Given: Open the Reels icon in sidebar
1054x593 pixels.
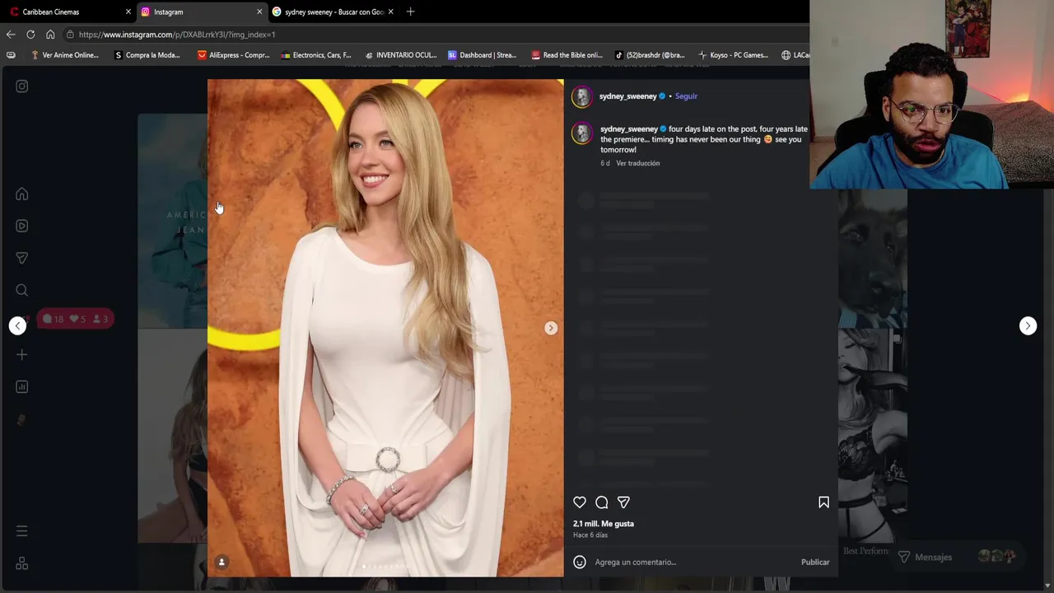Looking at the screenshot, I should point(22,226).
